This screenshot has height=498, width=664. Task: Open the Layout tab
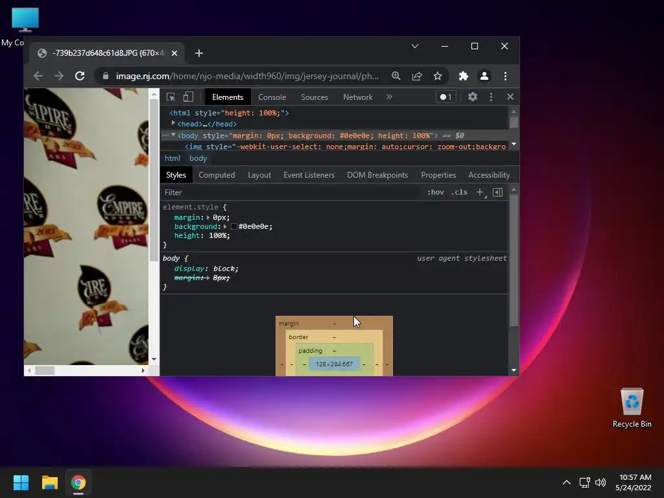tap(259, 175)
